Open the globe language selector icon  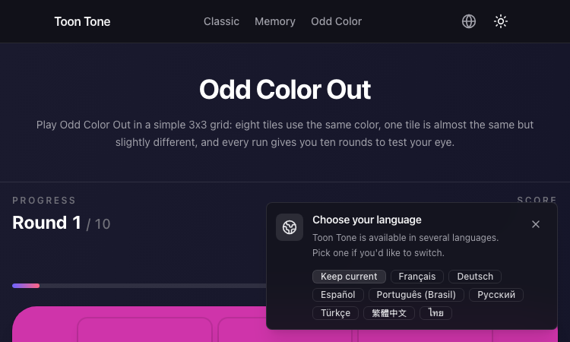(x=469, y=21)
